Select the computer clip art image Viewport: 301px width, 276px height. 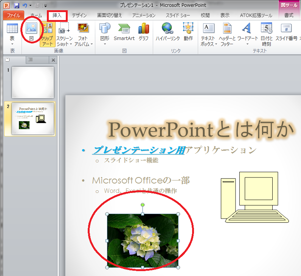pos(255,197)
